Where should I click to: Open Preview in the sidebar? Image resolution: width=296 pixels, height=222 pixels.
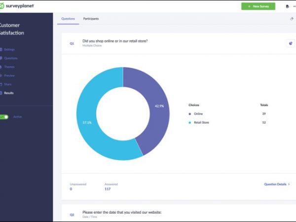(9, 75)
